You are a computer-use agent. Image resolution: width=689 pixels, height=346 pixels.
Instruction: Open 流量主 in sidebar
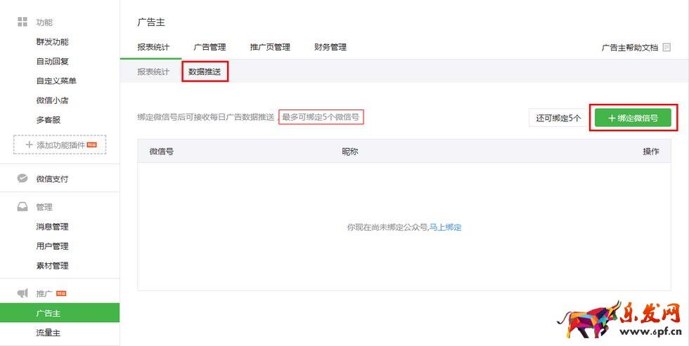(x=49, y=333)
